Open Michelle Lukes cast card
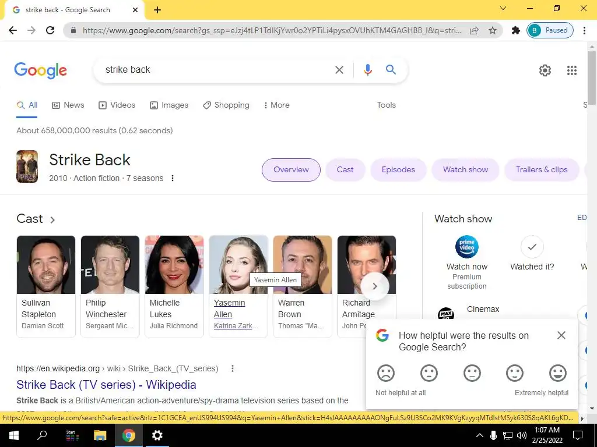Image resolution: width=597 pixels, height=447 pixels. coord(174,286)
